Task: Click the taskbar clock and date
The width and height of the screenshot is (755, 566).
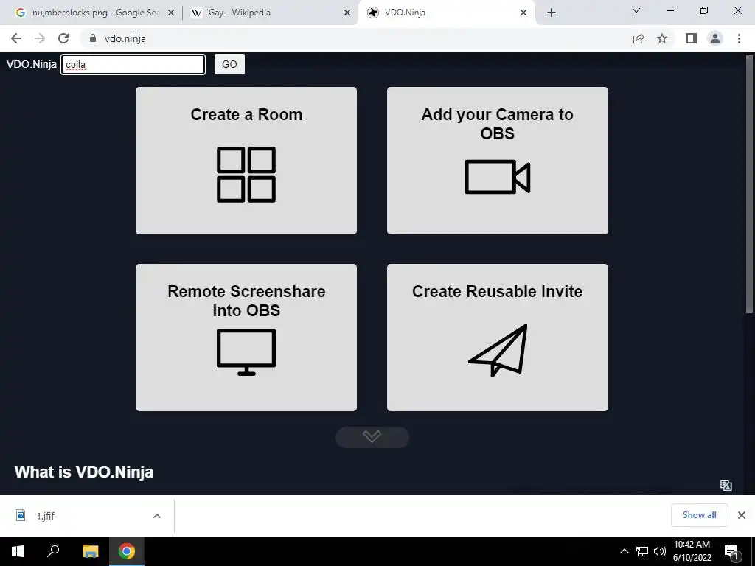Action: click(x=692, y=551)
